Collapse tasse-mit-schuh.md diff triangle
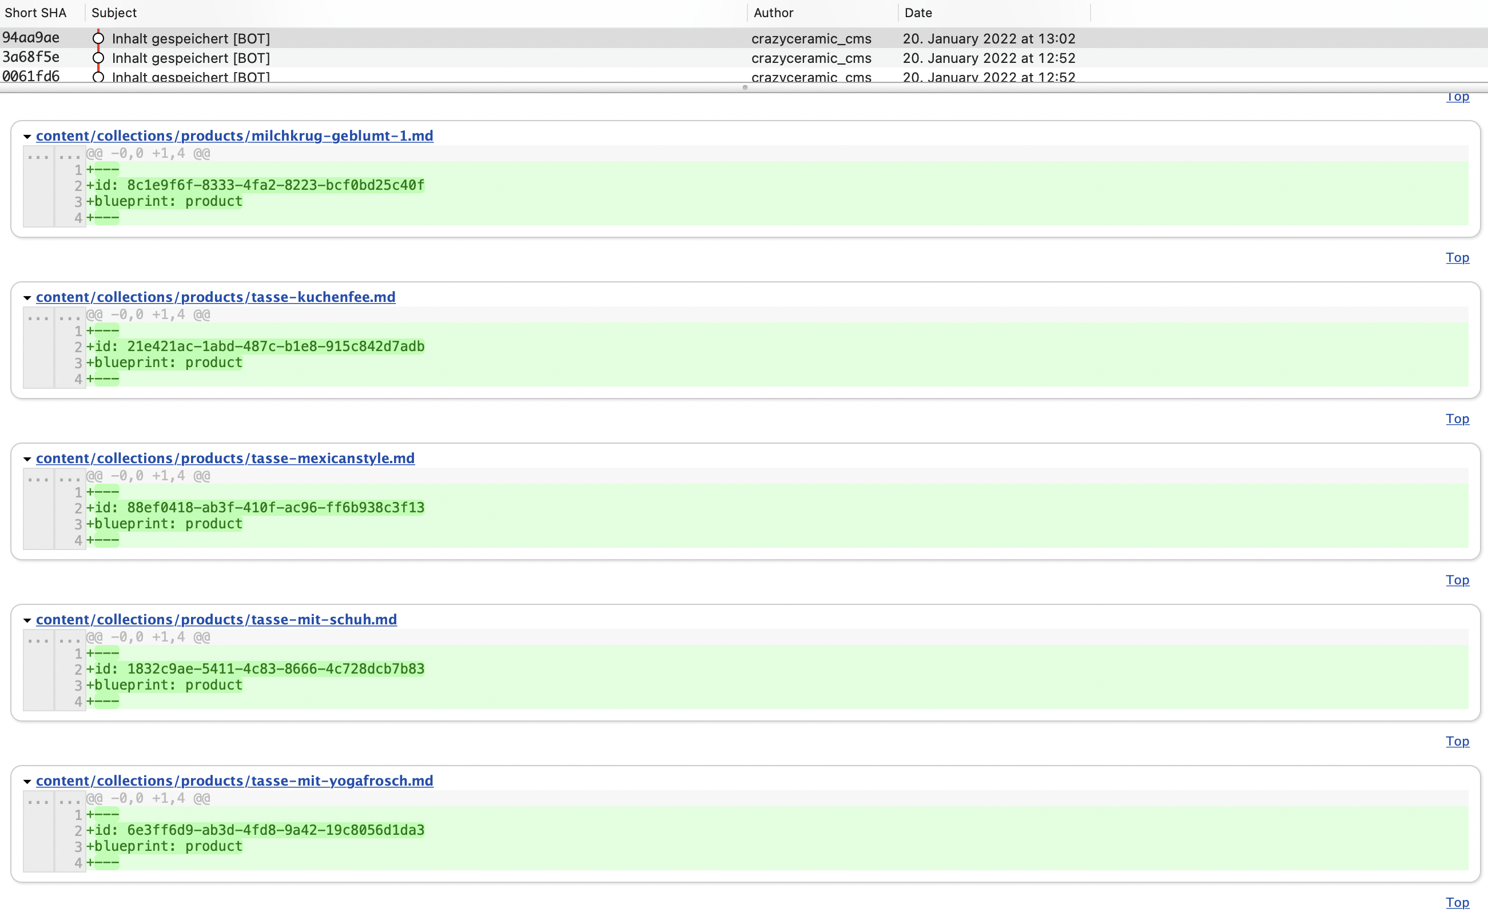 [x=27, y=620]
